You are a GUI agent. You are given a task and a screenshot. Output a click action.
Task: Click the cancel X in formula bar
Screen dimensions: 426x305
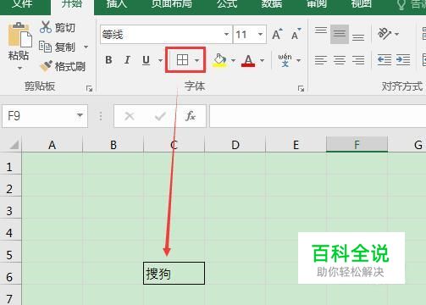click(130, 116)
